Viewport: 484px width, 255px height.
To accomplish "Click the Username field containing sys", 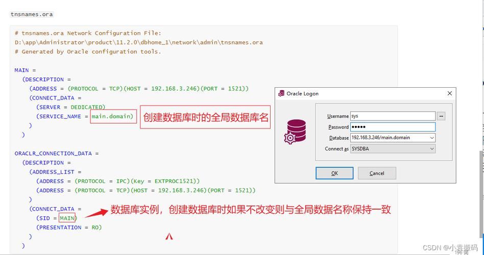I will pos(393,116).
